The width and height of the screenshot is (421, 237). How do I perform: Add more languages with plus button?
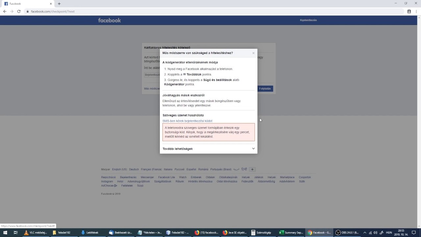tap(252, 169)
